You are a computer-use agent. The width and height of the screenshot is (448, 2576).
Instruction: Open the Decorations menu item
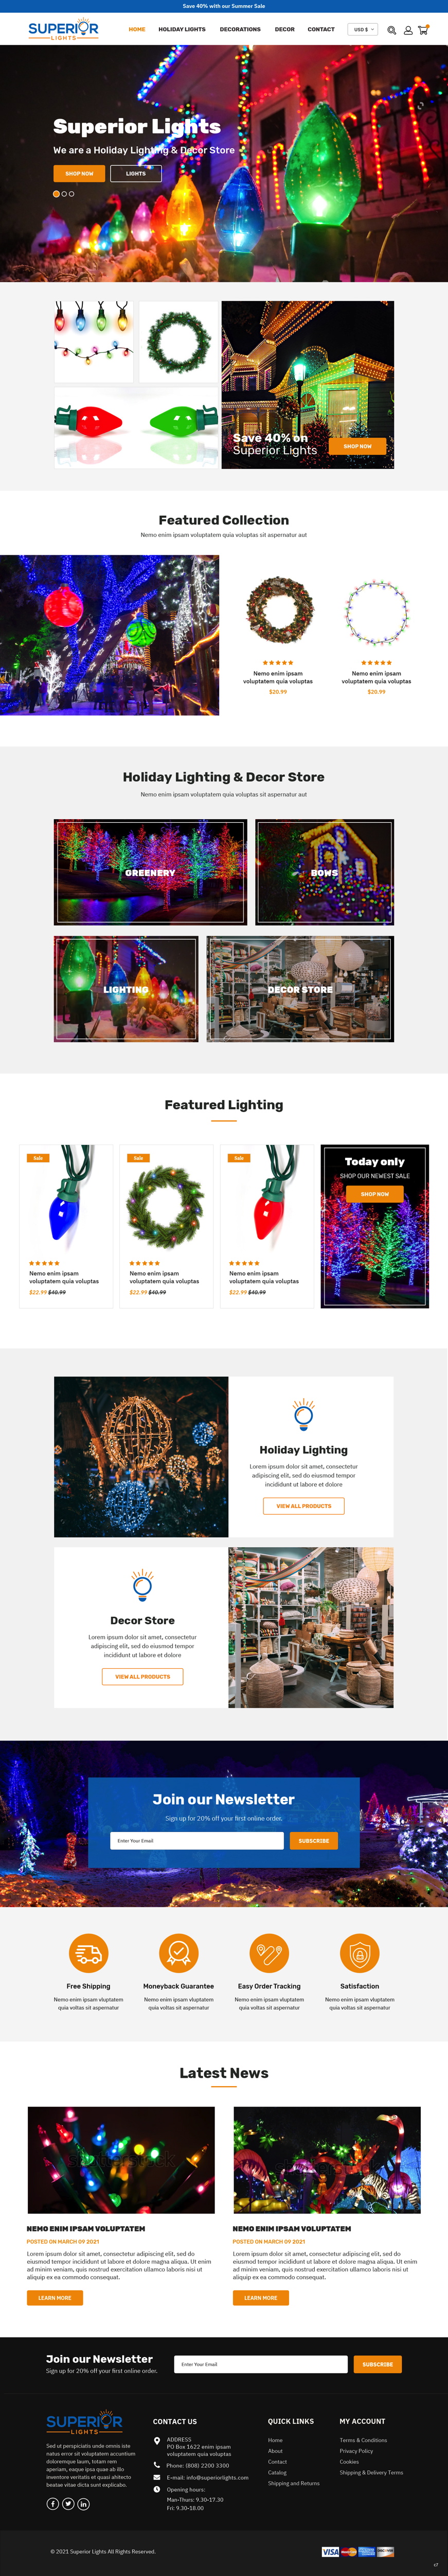(x=241, y=30)
